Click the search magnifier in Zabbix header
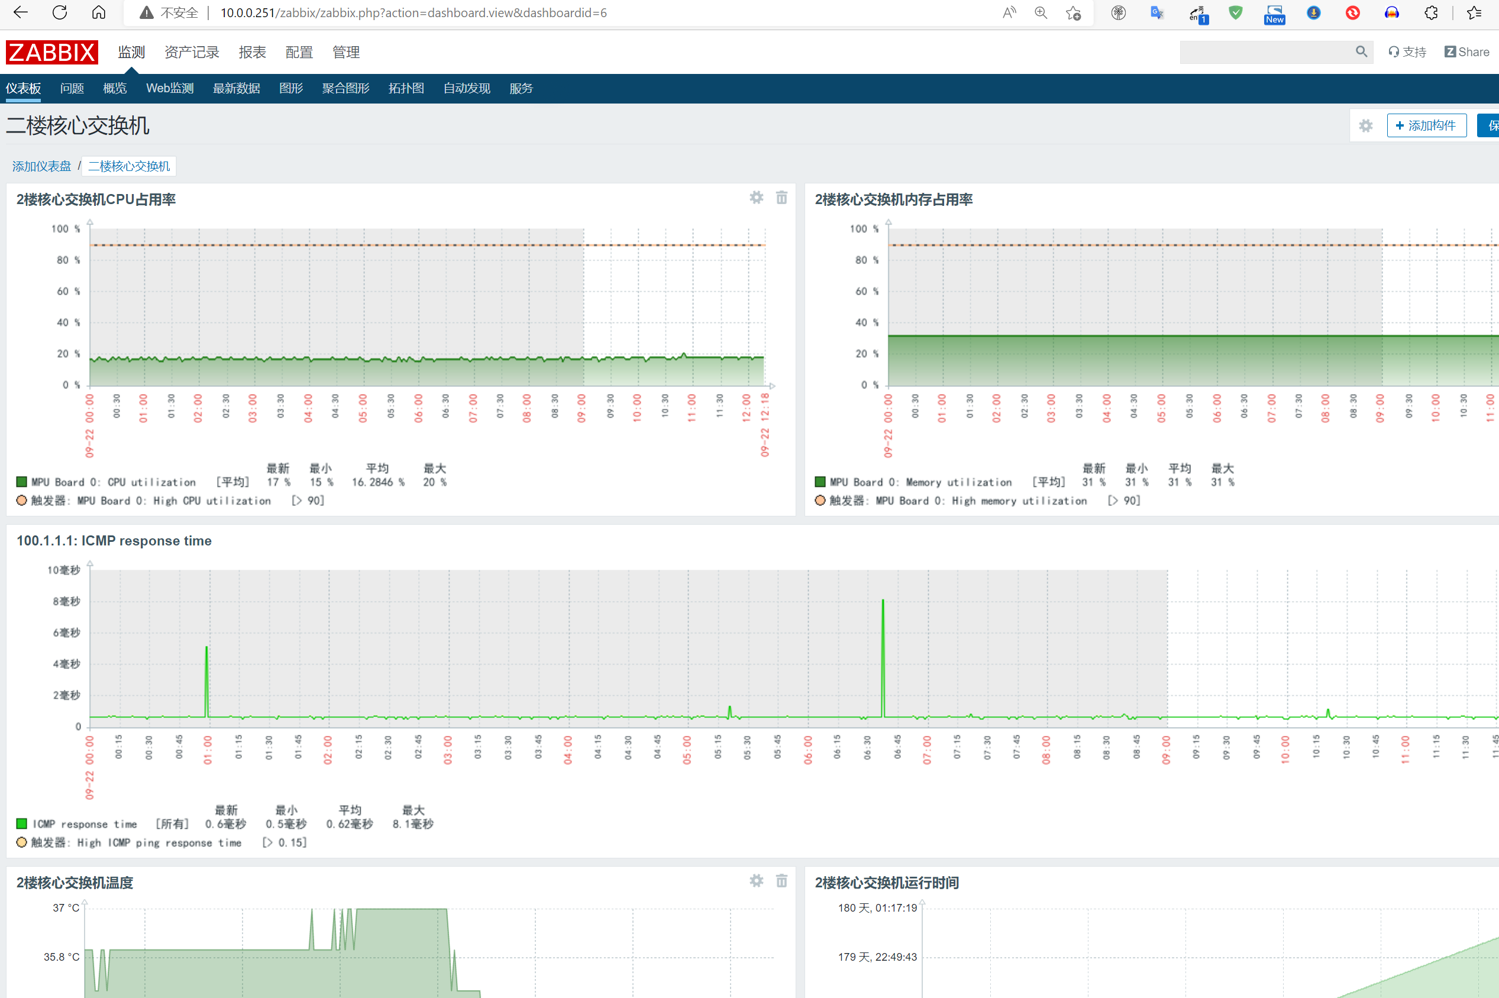Screen dimensions: 1499x998 (x=1361, y=51)
